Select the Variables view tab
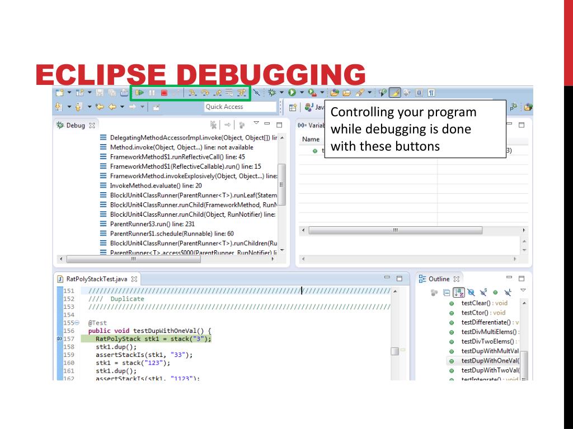573x429 pixels. (311, 125)
